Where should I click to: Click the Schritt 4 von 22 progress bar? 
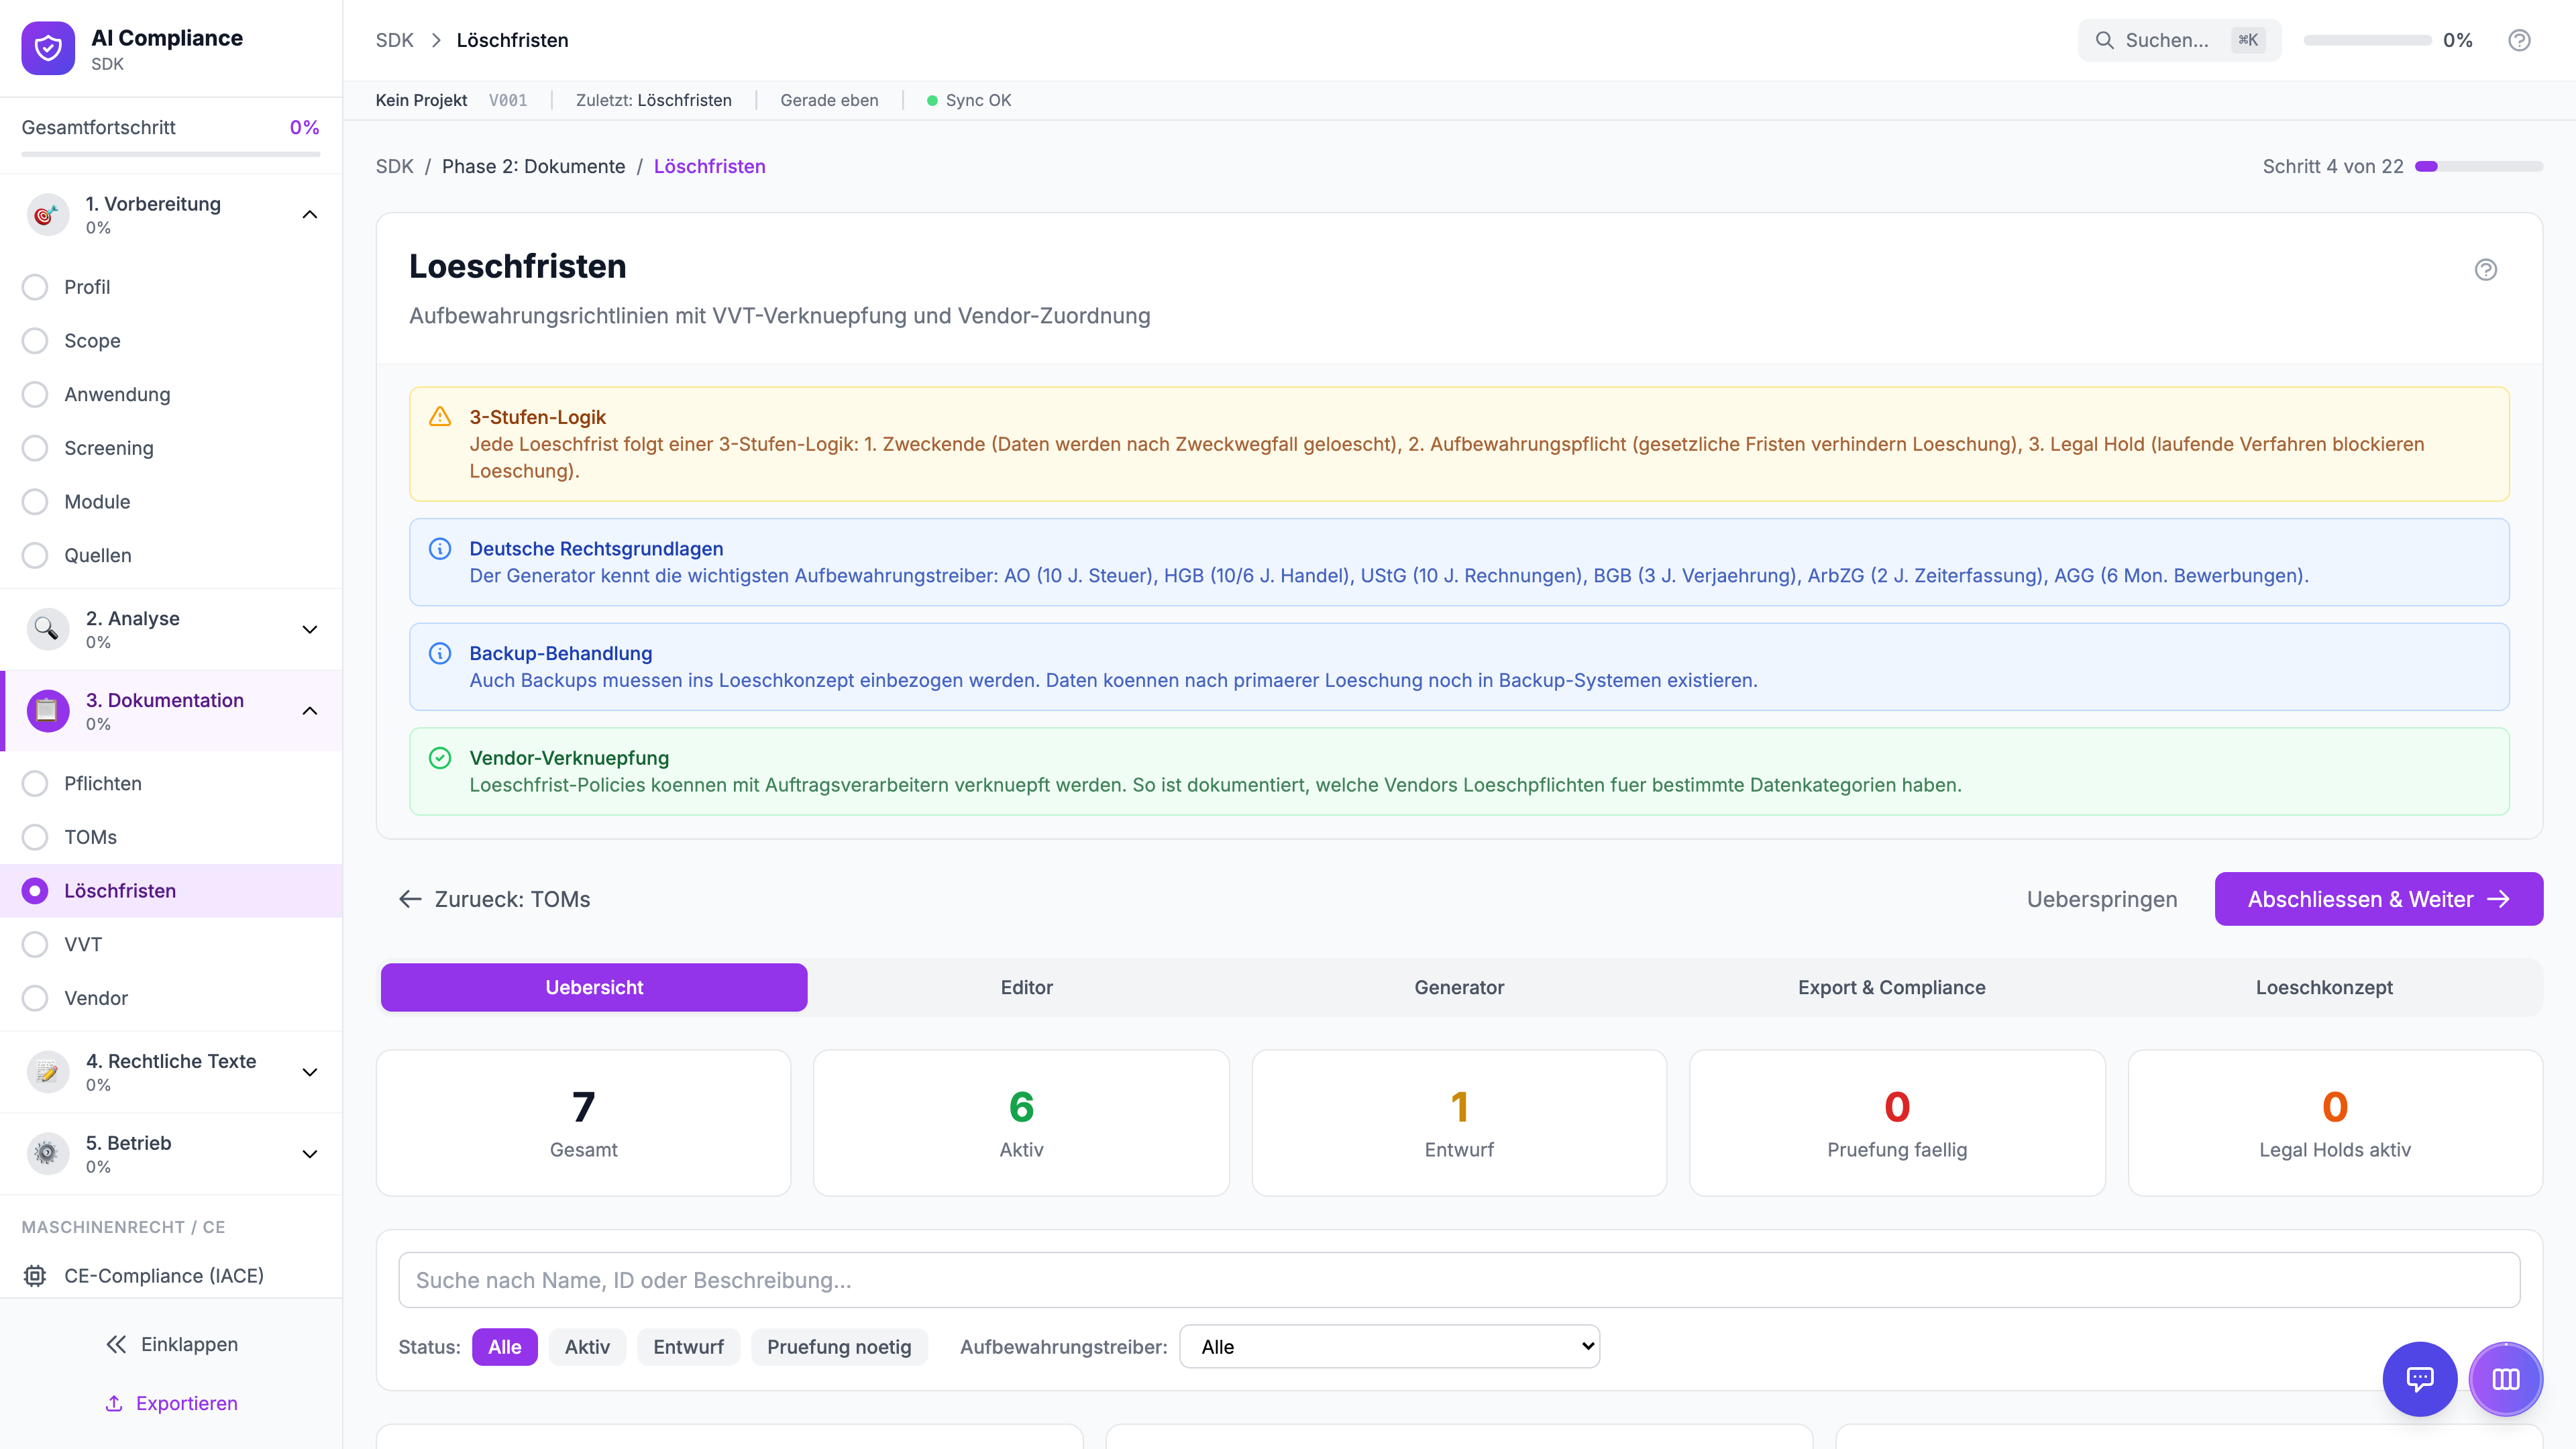tap(2478, 166)
